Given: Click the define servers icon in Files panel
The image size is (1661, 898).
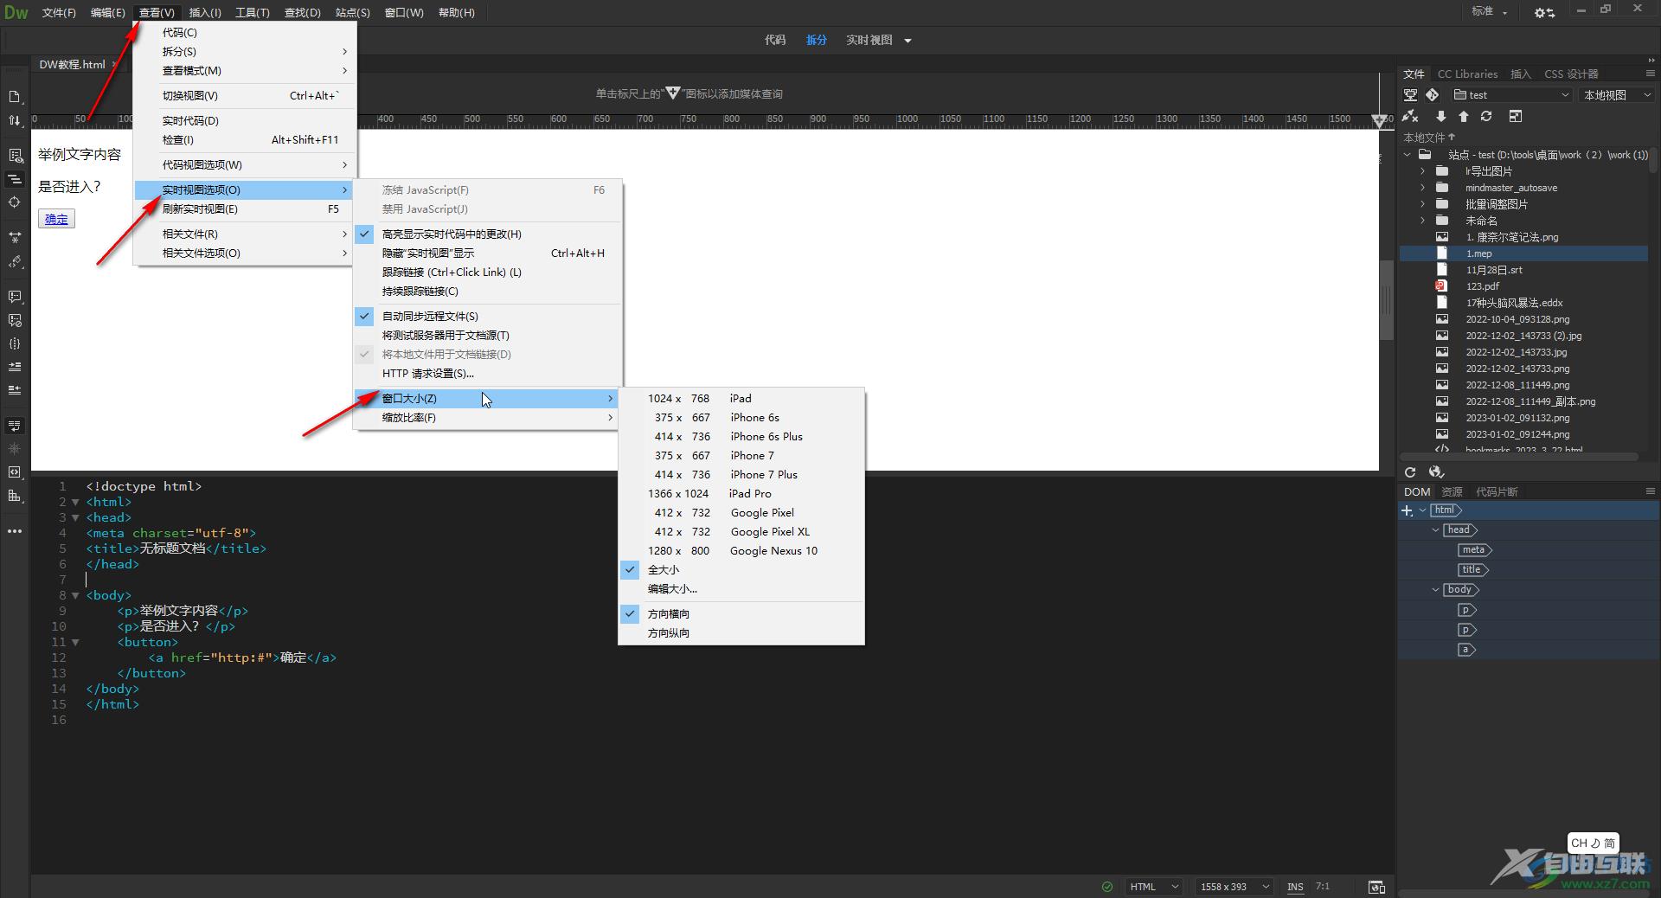Looking at the screenshot, I should pyautogui.click(x=1411, y=95).
